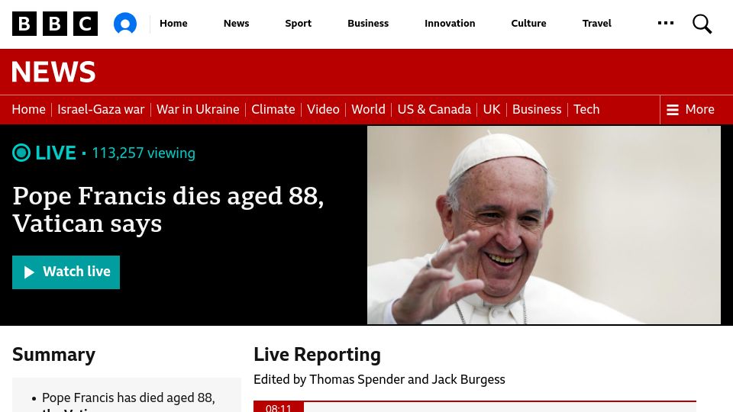
Task: Open Business in top navigation
Action: pos(368,24)
